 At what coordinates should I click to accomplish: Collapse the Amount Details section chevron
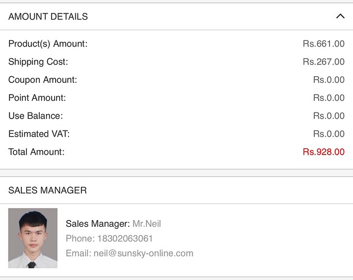(x=340, y=16)
